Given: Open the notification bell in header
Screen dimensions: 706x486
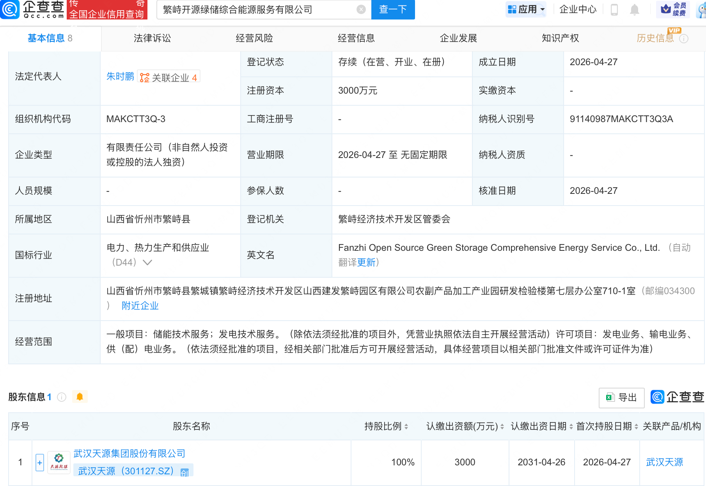Looking at the screenshot, I should tap(635, 9).
